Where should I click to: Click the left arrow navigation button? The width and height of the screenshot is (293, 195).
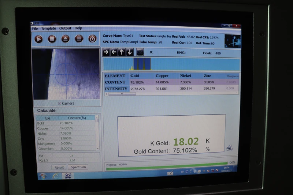(x=114, y=52)
